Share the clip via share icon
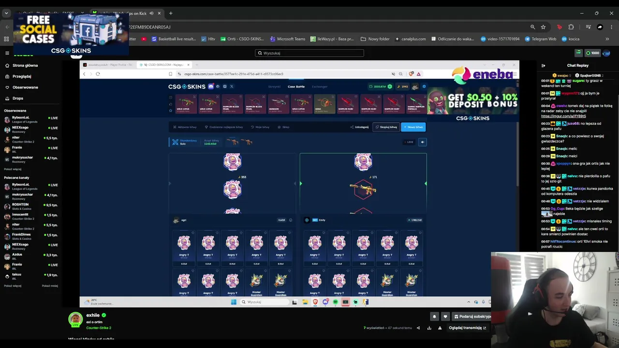The width and height of the screenshot is (619, 348). click(418, 328)
